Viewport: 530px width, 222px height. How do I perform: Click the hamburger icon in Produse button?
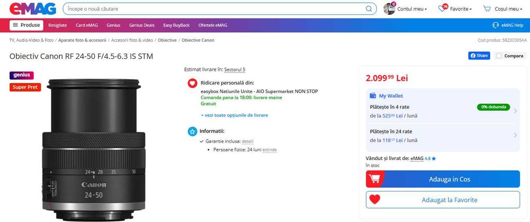click(15, 25)
